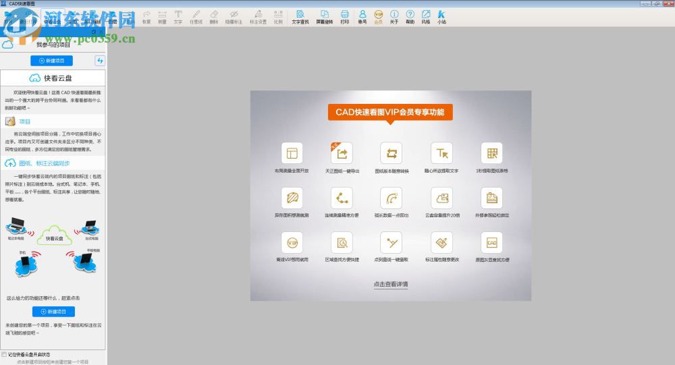The height and width of the screenshot is (365, 675).
Task: Click 屏幕旋转 rotate screen icon
Action: click(325, 18)
